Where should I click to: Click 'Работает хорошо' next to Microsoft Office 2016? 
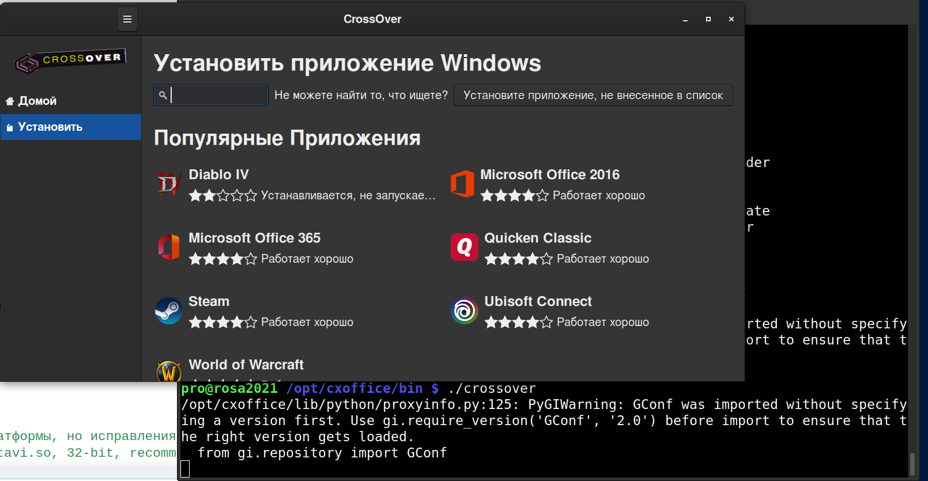click(x=599, y=196)
